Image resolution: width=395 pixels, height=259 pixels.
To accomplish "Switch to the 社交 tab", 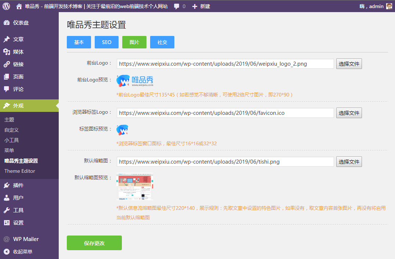I will click(162, 42).
